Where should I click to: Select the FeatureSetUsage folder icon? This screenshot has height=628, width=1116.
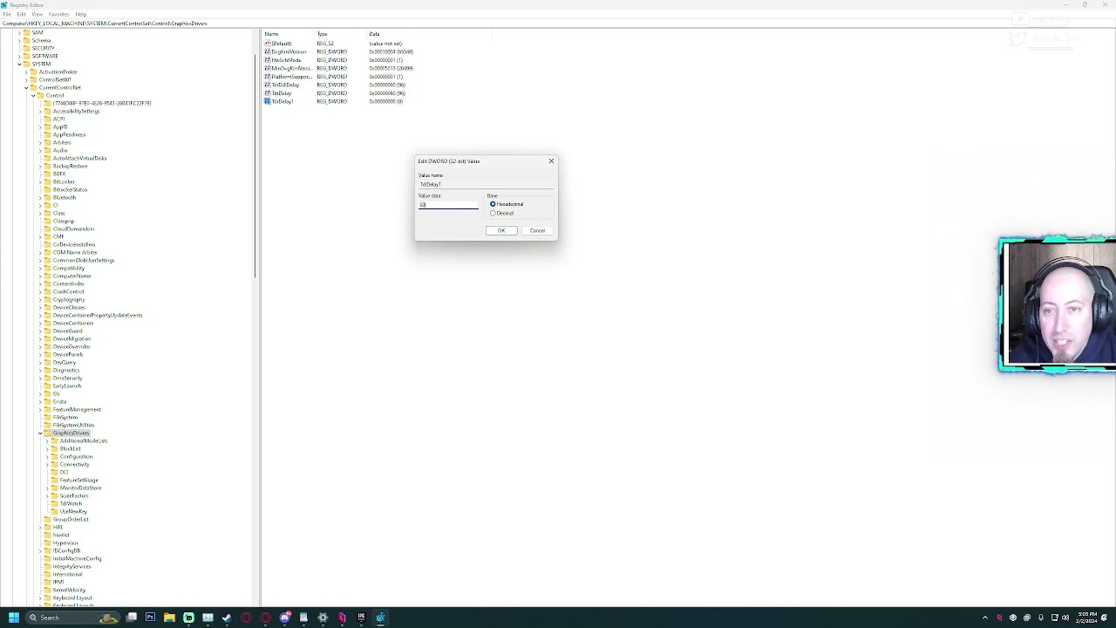(x=54, y=480)
